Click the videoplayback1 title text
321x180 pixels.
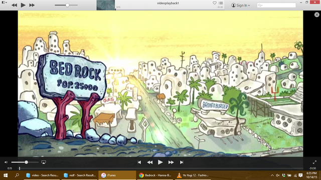pos(168,3)
